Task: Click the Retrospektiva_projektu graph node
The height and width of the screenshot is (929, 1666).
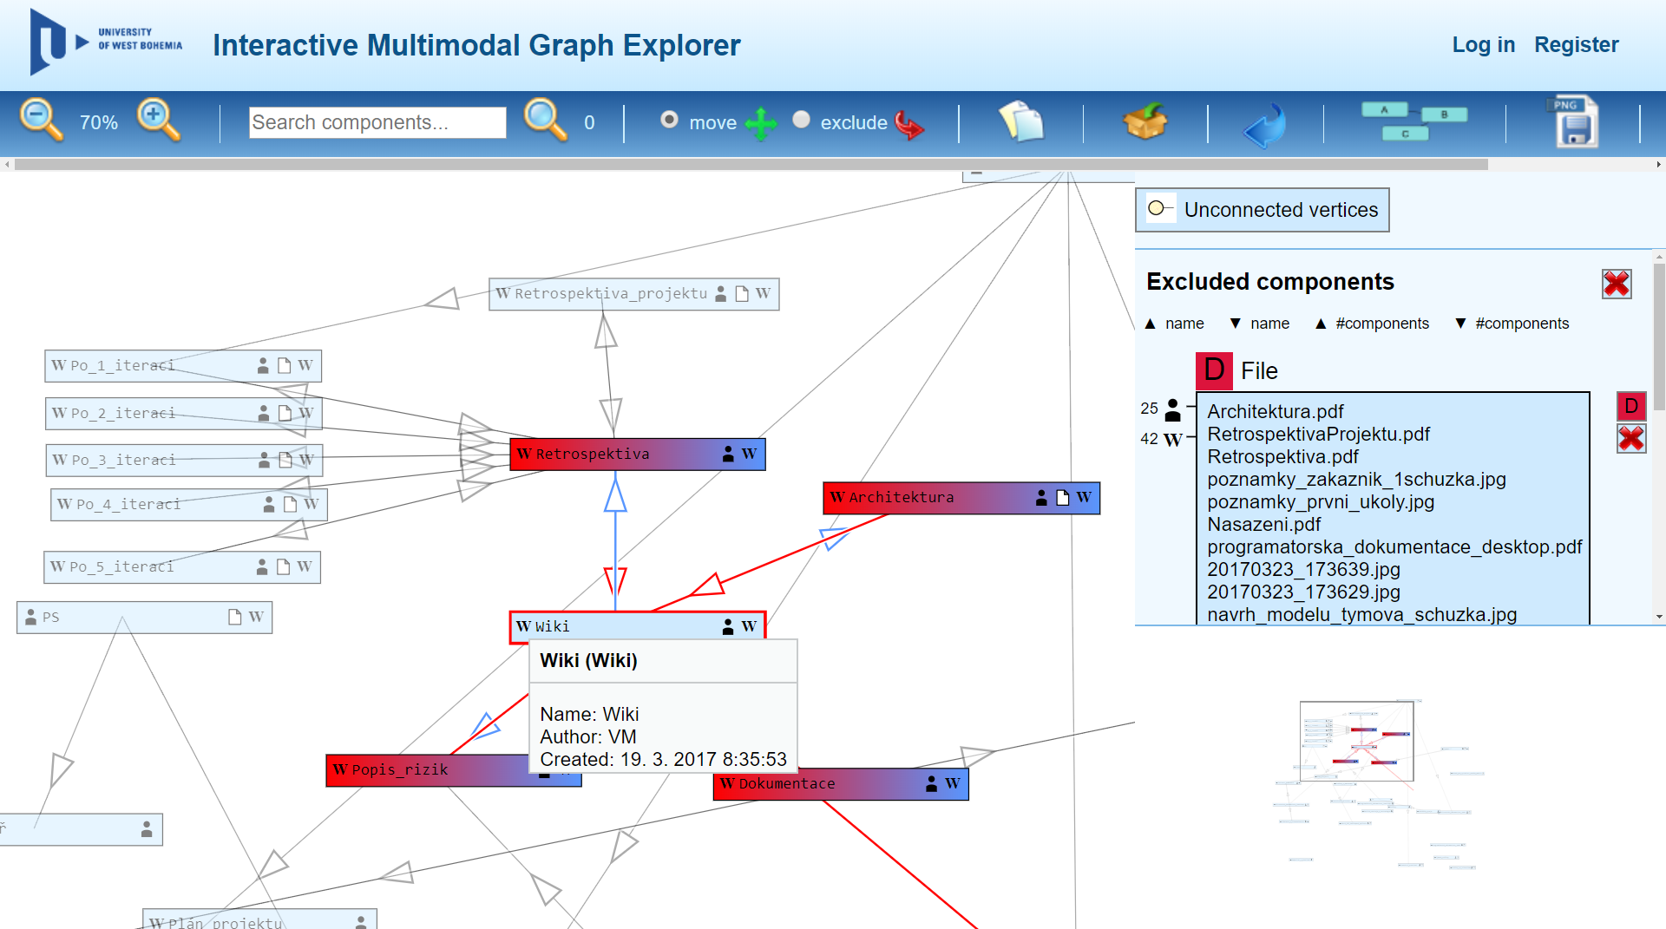Action: (x=634, y=294)
